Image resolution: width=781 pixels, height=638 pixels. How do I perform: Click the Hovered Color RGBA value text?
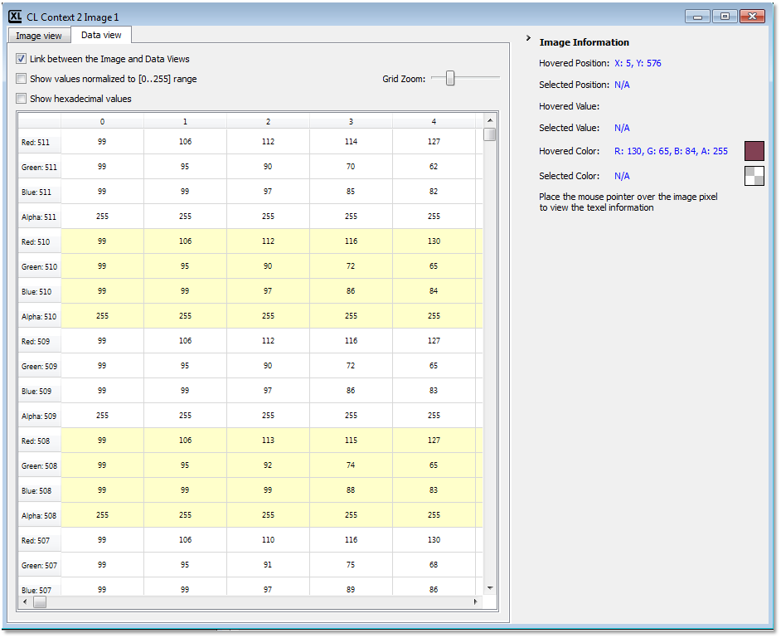pos(671,151)
